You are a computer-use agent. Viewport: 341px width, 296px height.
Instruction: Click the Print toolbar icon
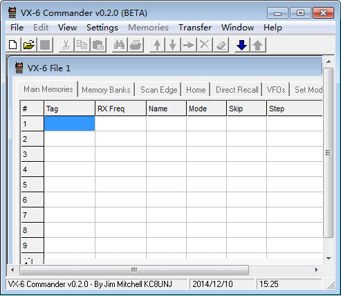pyautogui.click(x=136, y=45)
